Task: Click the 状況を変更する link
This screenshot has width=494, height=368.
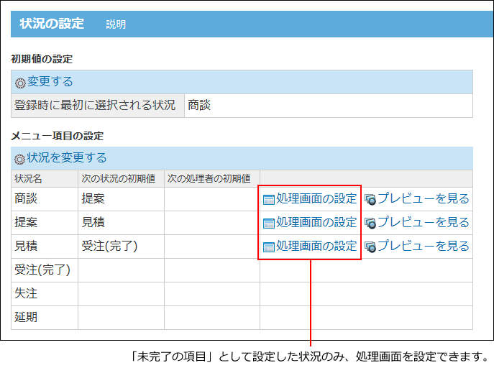Action: [67, 157]
